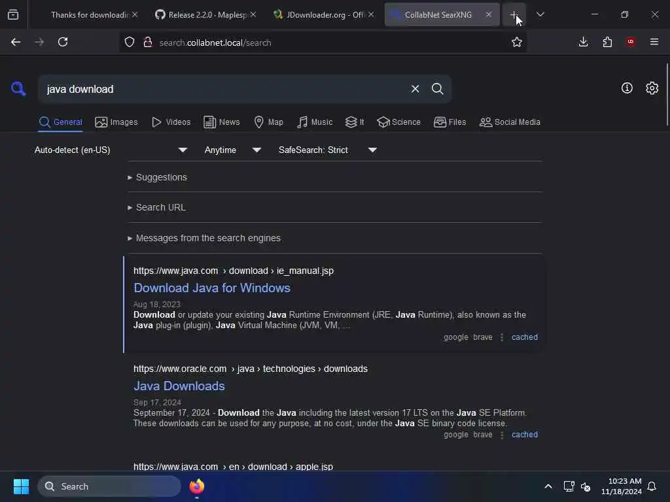This screenshot has width=670, height=502.
Task: Open the SearXNG About info icon
Action: (x=627, y=88)
